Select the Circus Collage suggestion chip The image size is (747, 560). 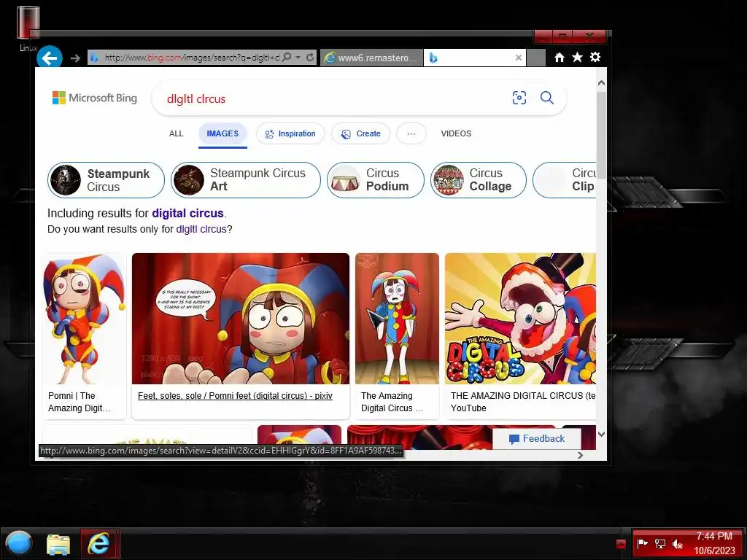(x=479, y=180)
